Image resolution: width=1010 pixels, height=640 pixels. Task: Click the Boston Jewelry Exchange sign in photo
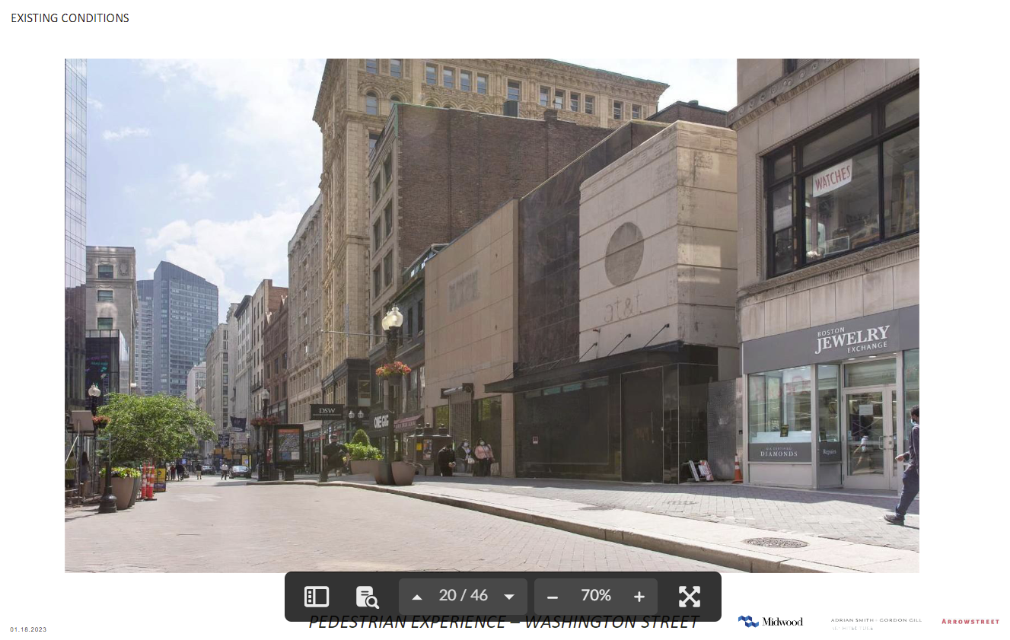click(x=851, y=339)
